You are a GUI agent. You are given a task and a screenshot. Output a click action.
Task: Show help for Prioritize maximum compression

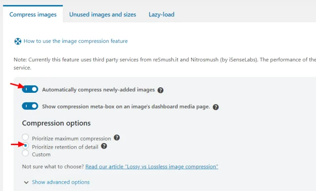(x=117, y=138)
